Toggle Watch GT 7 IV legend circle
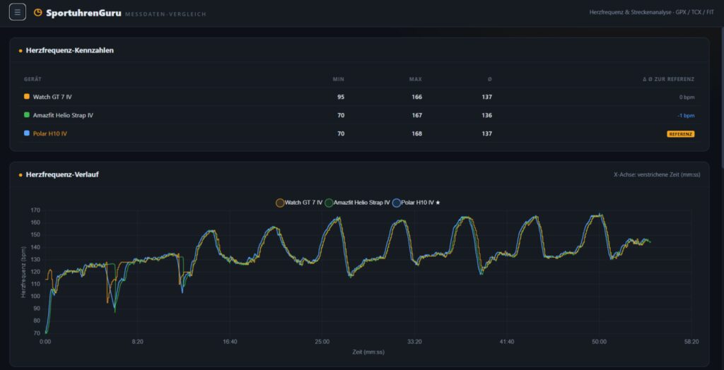The image size is (724, 370). click(x=280, y=203)
